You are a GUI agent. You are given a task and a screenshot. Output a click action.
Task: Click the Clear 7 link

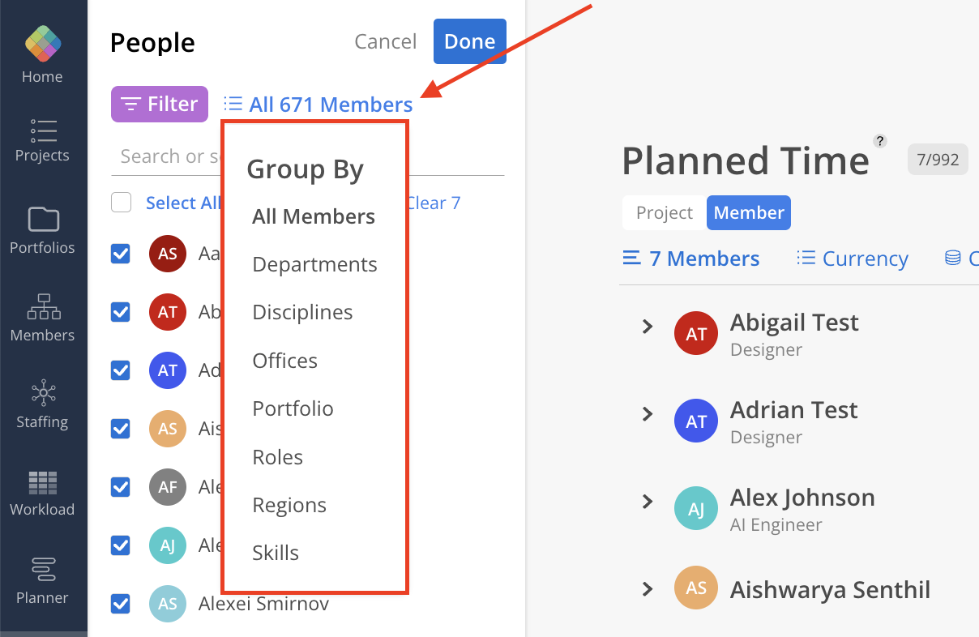pos(434,203)
